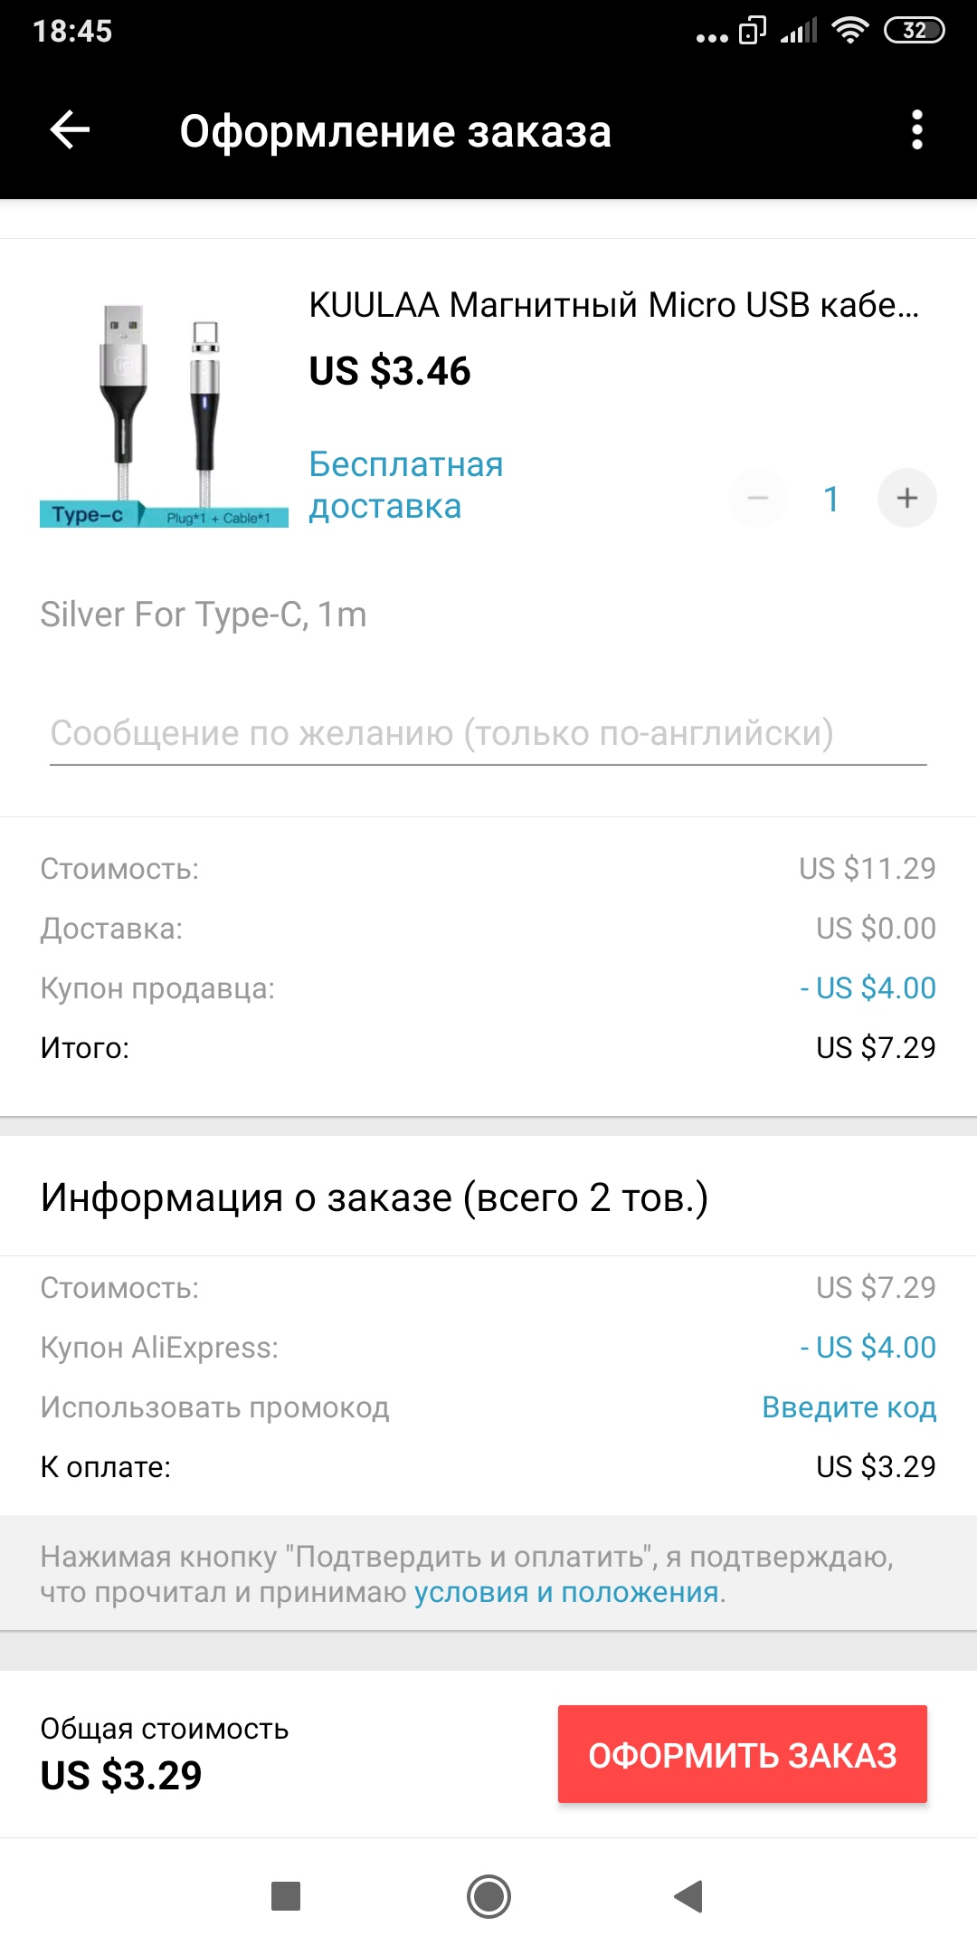Tap the ОФОРМИТЬ ЗАКАЗ button
This screenshot has width=977, height=1955.
743,1754
